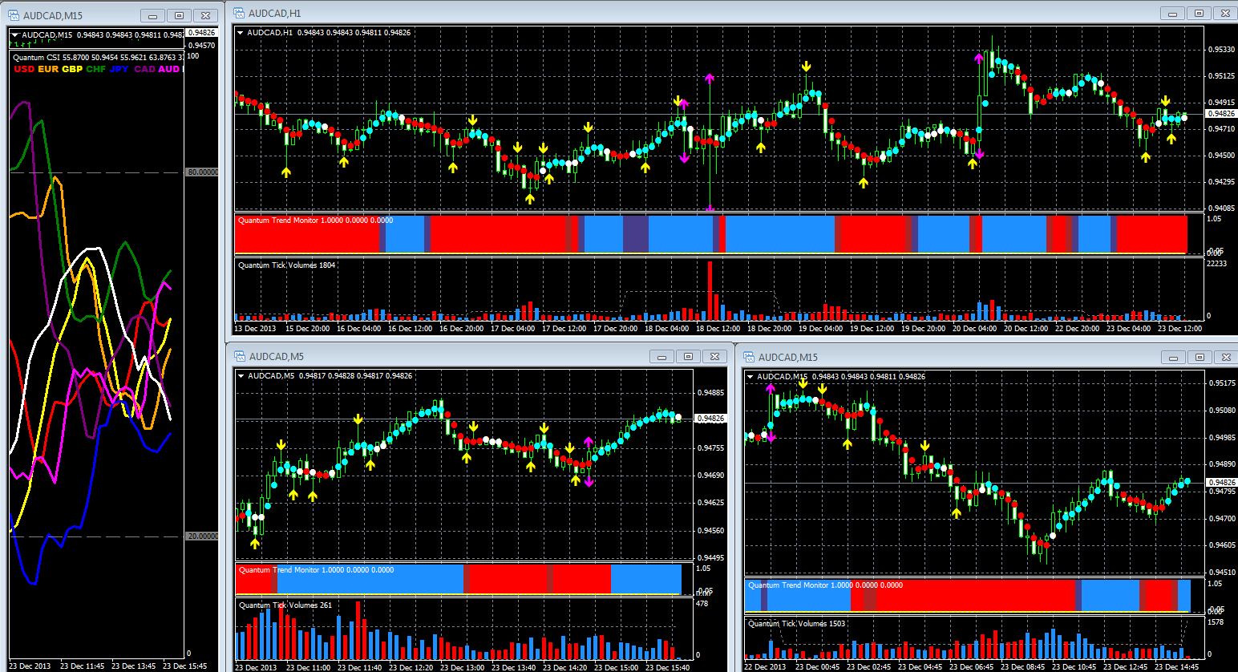Minimize the AUDCAD,M5 chart window
Screen dimensions: 1238x672
pyautogui.click(x=661, y=357)
